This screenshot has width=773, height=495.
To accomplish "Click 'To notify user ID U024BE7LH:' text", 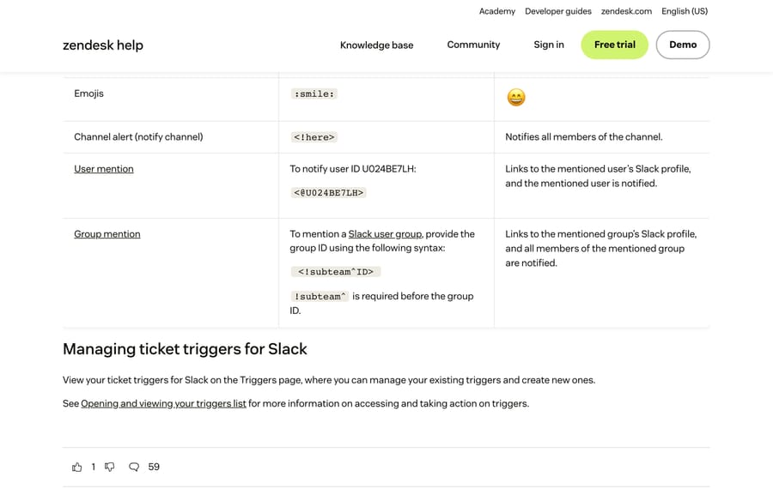I will [x=353, y=169].
